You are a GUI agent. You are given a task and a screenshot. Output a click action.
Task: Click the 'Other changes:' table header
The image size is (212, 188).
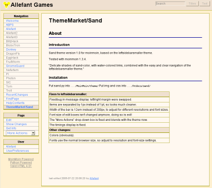tap(109, 130)
